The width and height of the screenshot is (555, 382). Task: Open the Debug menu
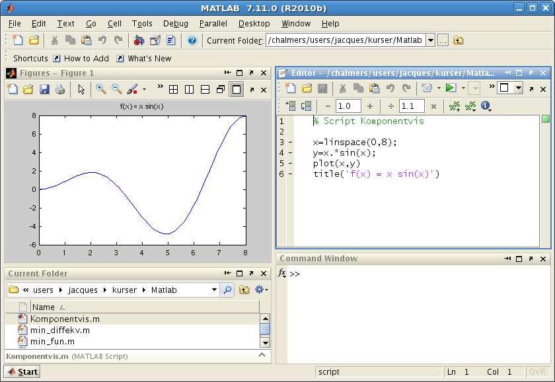[x=176, y=24]
